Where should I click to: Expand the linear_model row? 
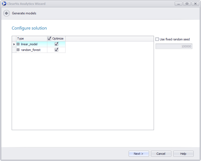18,44
